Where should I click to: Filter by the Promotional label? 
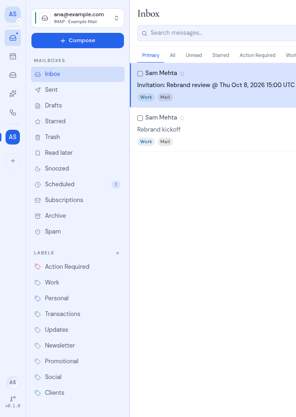click(78, 361)
